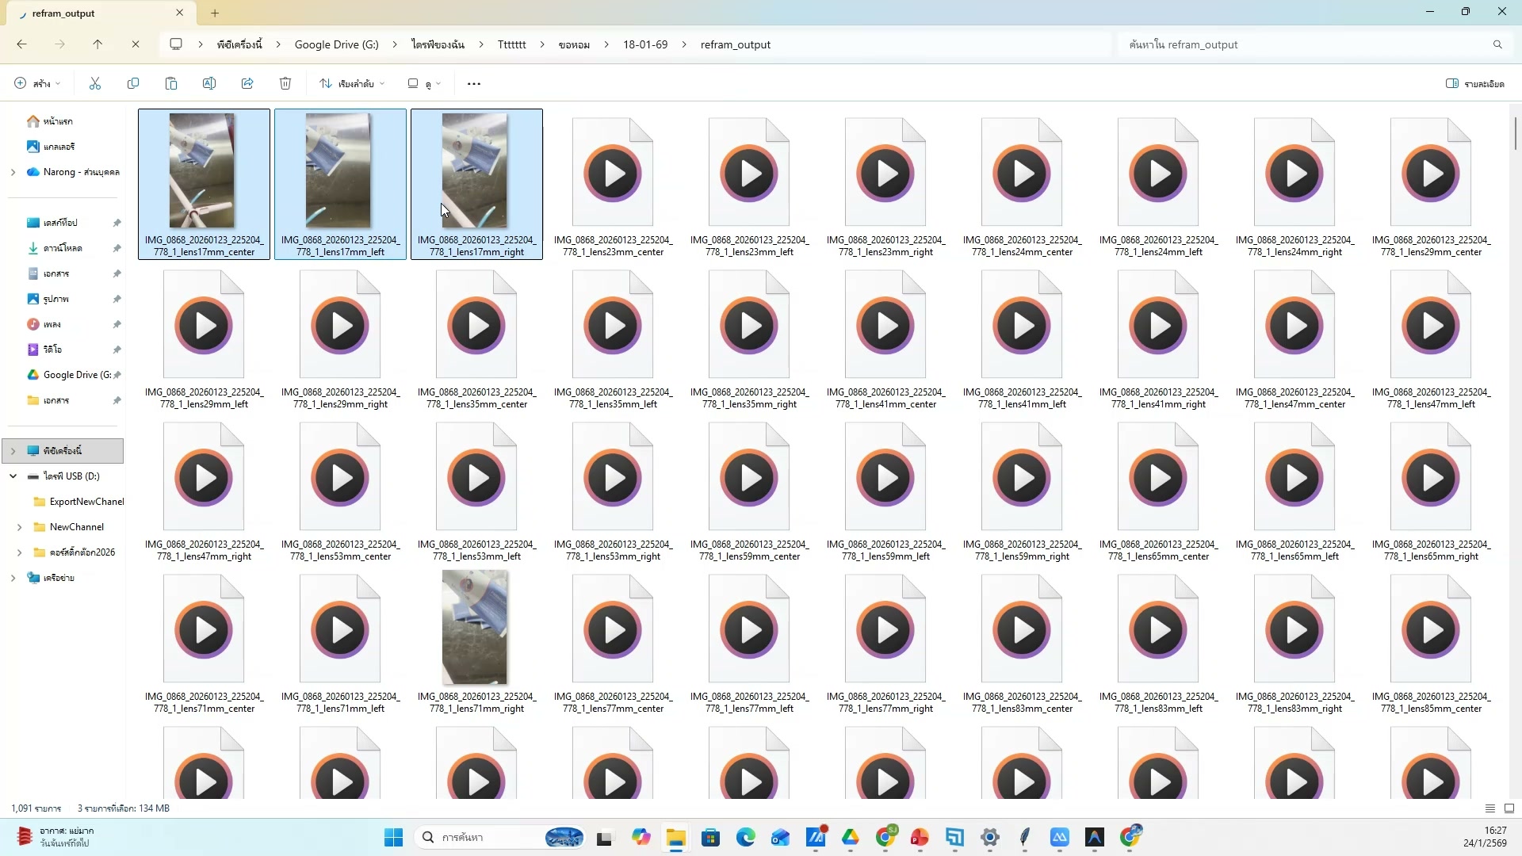Click the Paste clipboard icon

tap(171, 83)
